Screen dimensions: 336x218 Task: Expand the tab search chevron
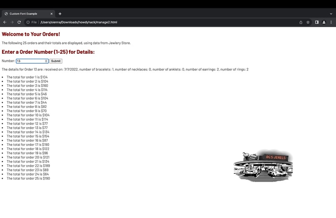[331, 14]
